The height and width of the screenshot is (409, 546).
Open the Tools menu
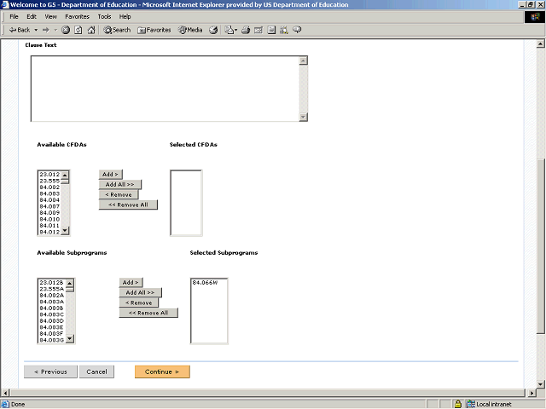click(104, 16)
